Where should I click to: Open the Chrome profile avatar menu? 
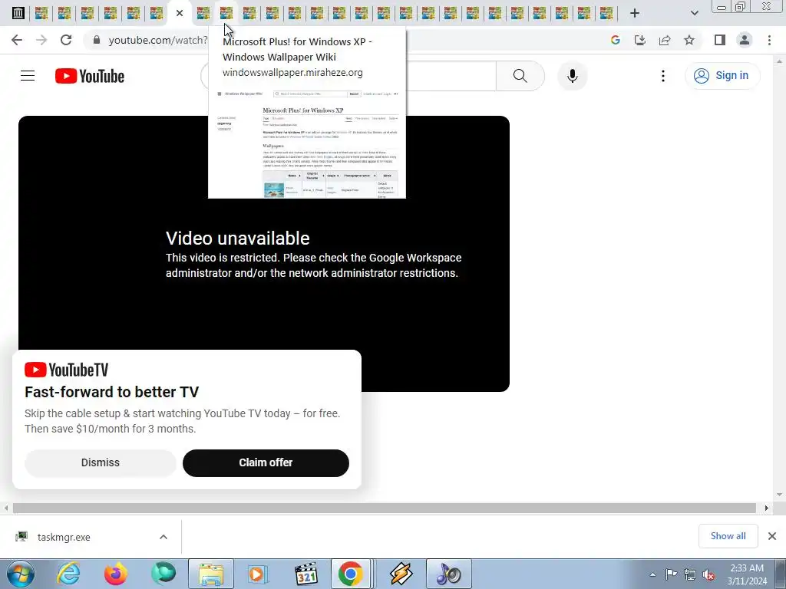745,40
